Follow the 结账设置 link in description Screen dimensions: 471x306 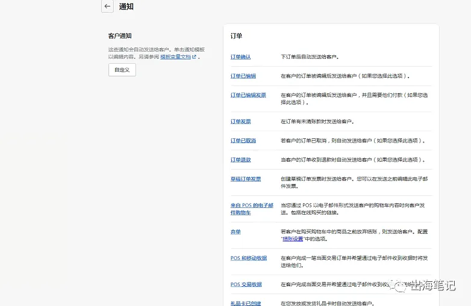(x=294, y=239)
